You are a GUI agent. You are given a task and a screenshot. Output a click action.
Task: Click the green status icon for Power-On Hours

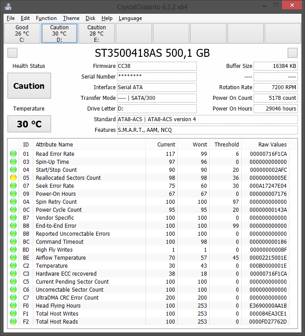[x=13, y=194]
